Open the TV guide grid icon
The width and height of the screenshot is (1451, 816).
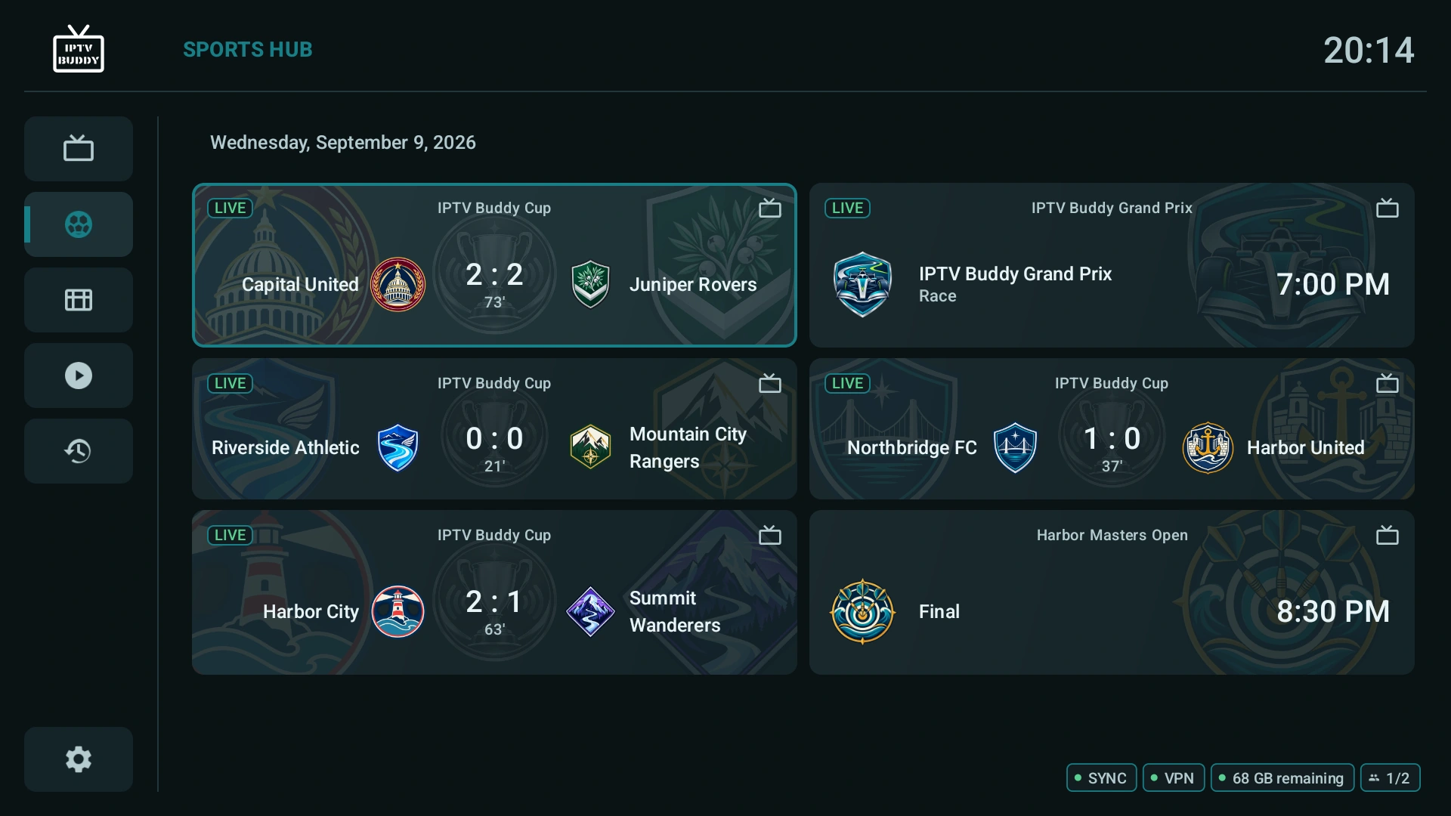pos(79,300)
